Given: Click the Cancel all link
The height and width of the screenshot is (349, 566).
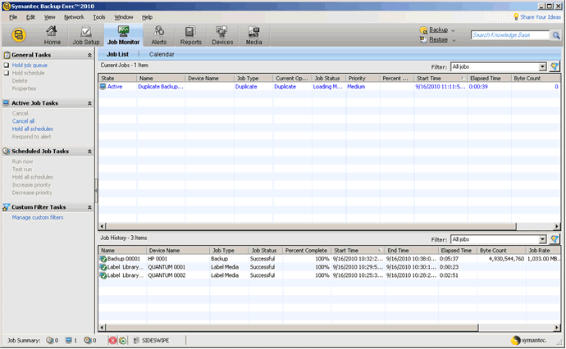Looking at the screenshot, I should tap(23, 121).
